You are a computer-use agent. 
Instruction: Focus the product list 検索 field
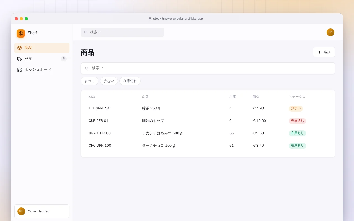pyautogui.click(x=208, y=68)
